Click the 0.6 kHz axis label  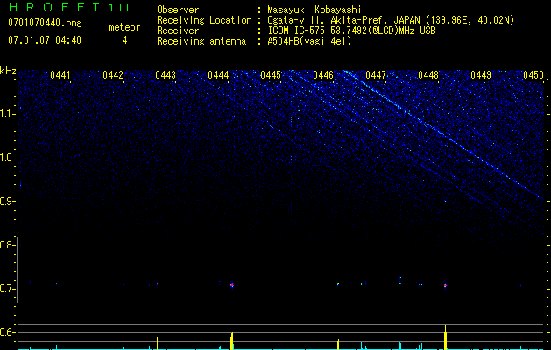click(7, 332)
